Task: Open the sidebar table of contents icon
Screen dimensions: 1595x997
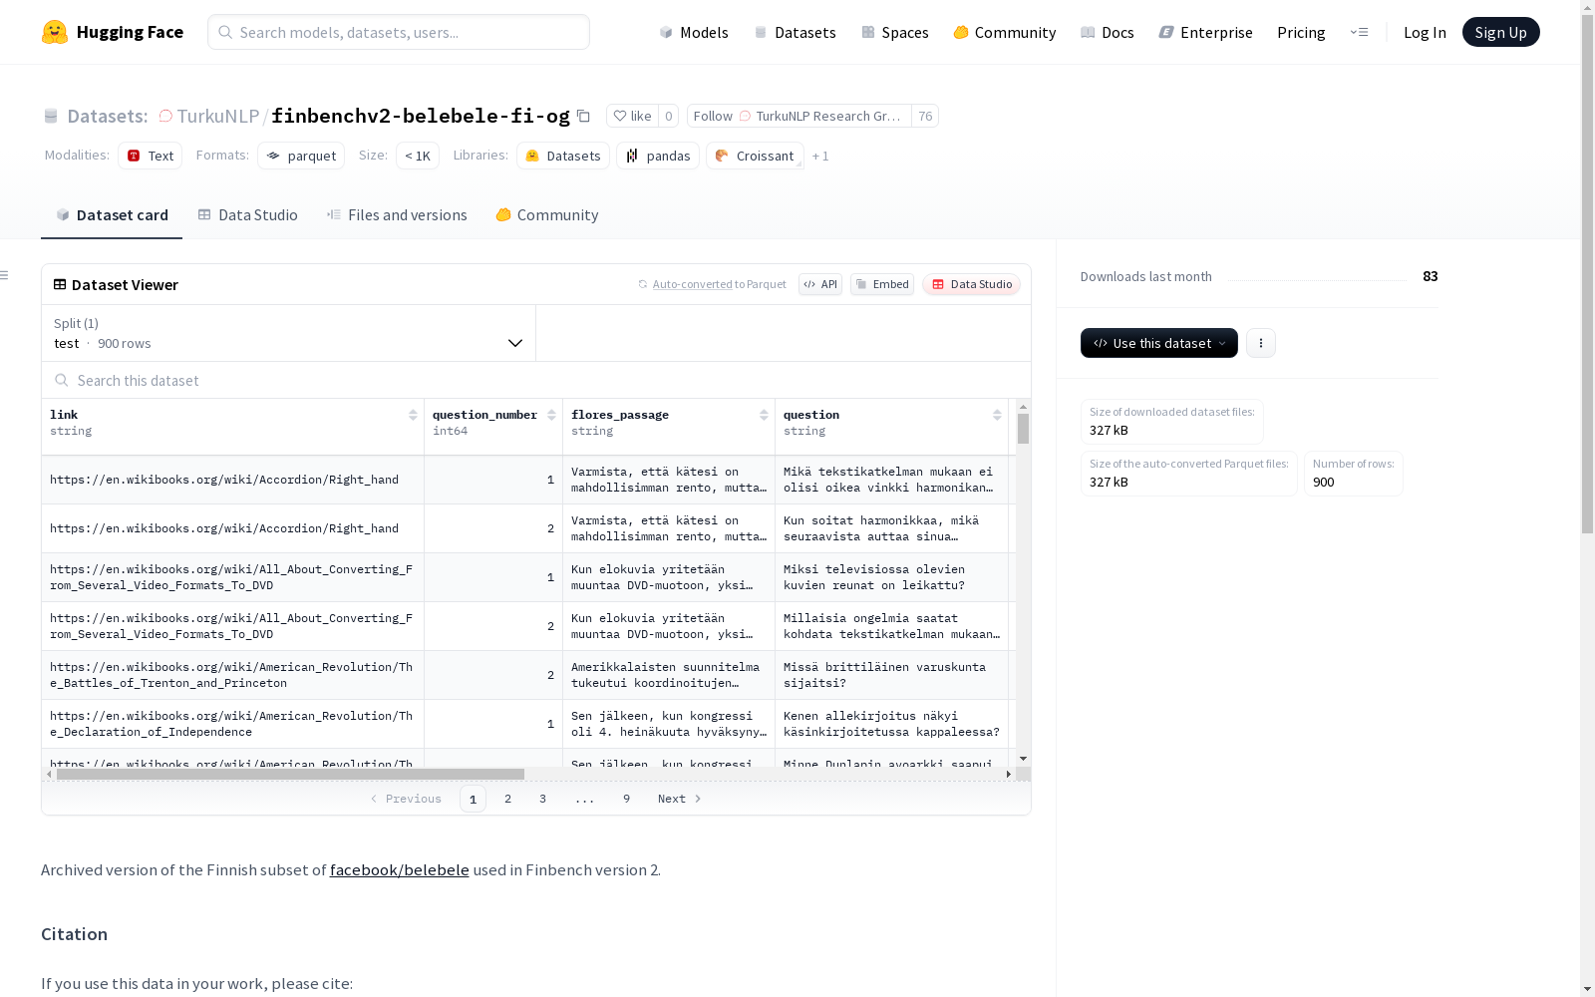Action: (5, 275)
